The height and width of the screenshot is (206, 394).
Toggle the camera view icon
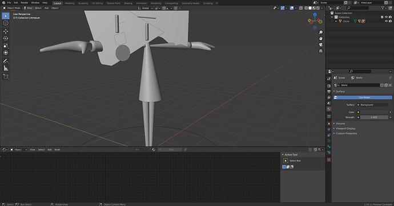[x=321, y=45]
